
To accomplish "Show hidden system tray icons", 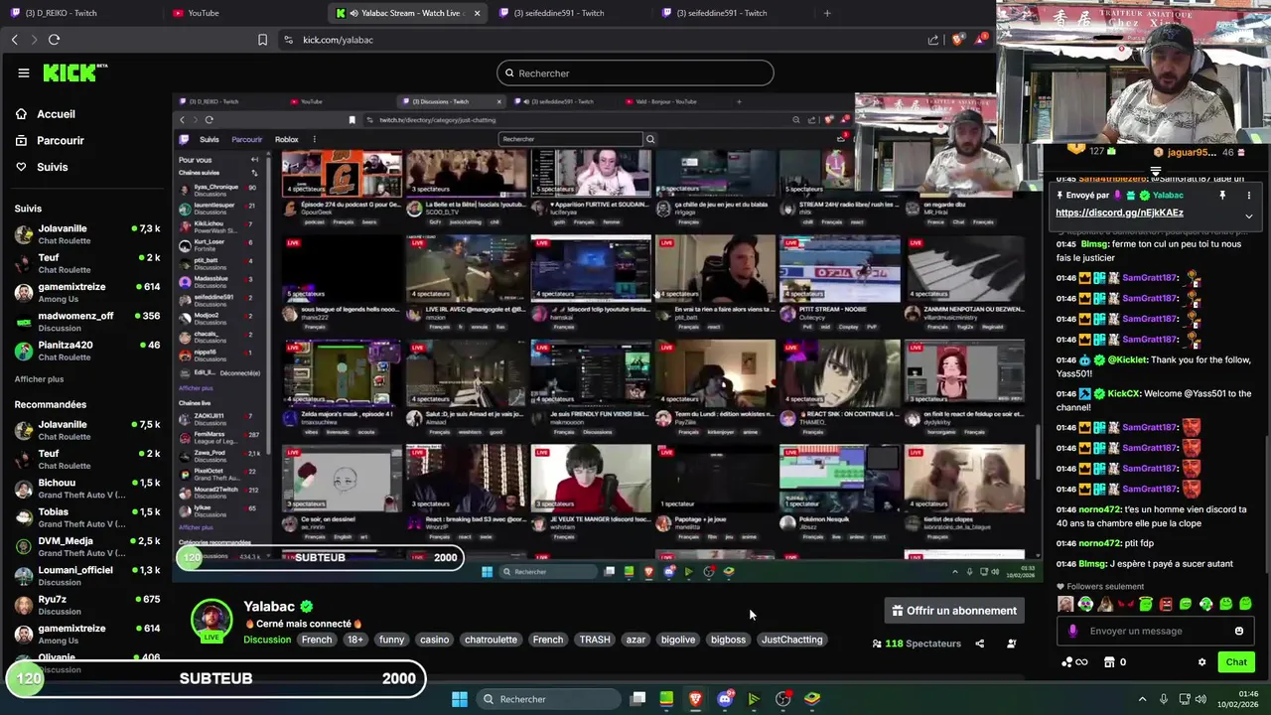I will [1142, 699].
